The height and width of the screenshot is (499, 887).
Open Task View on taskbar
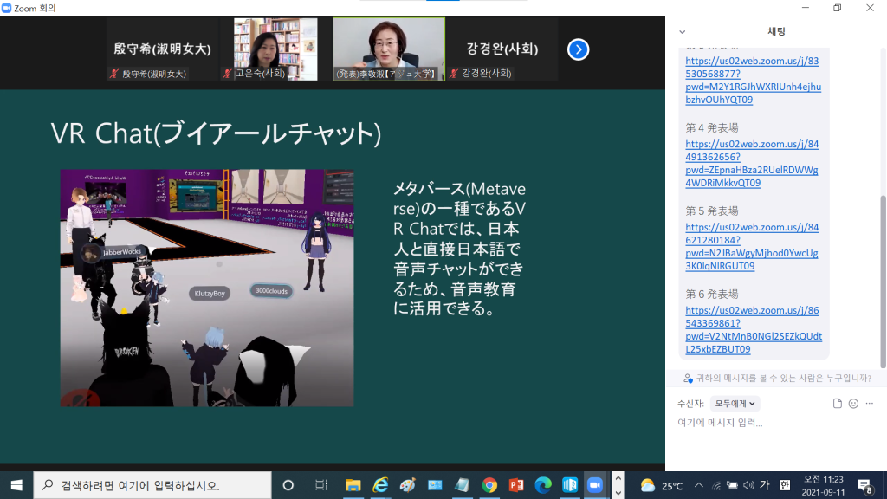coord(321,485)
